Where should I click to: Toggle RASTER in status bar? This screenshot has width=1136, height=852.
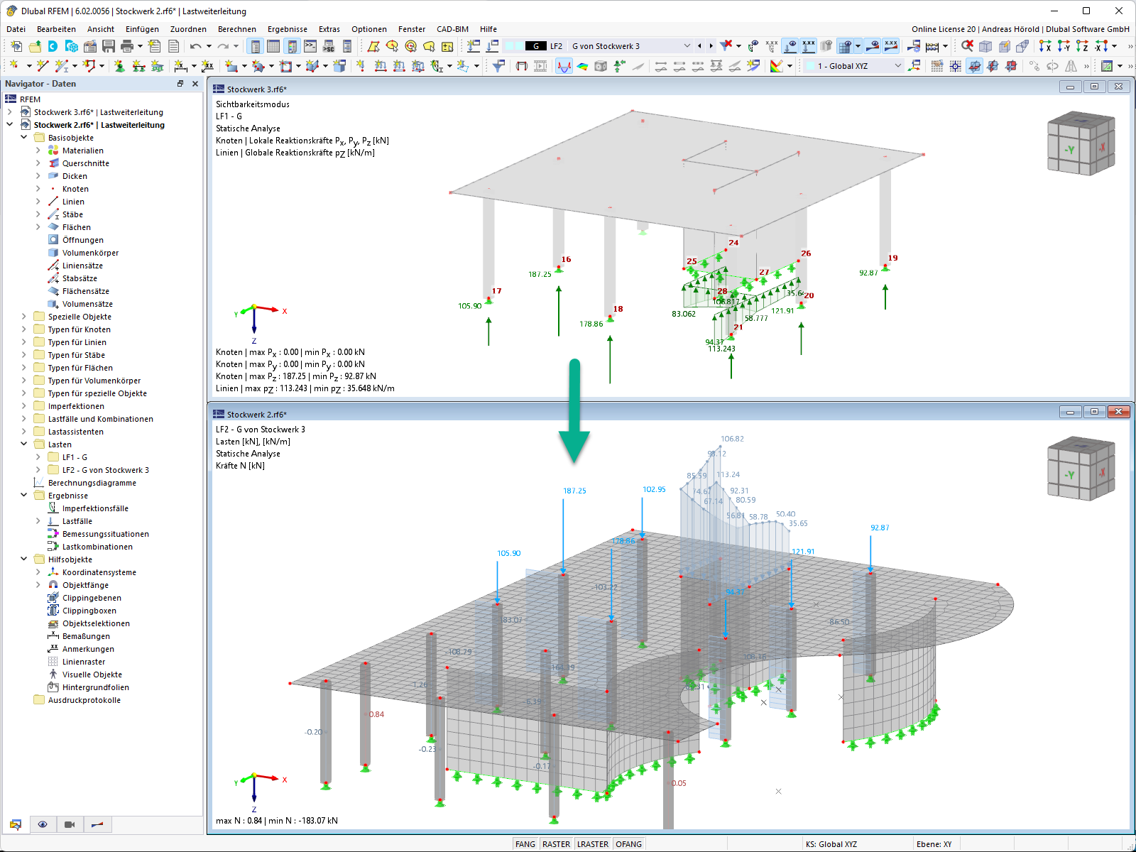pos(556,844)
